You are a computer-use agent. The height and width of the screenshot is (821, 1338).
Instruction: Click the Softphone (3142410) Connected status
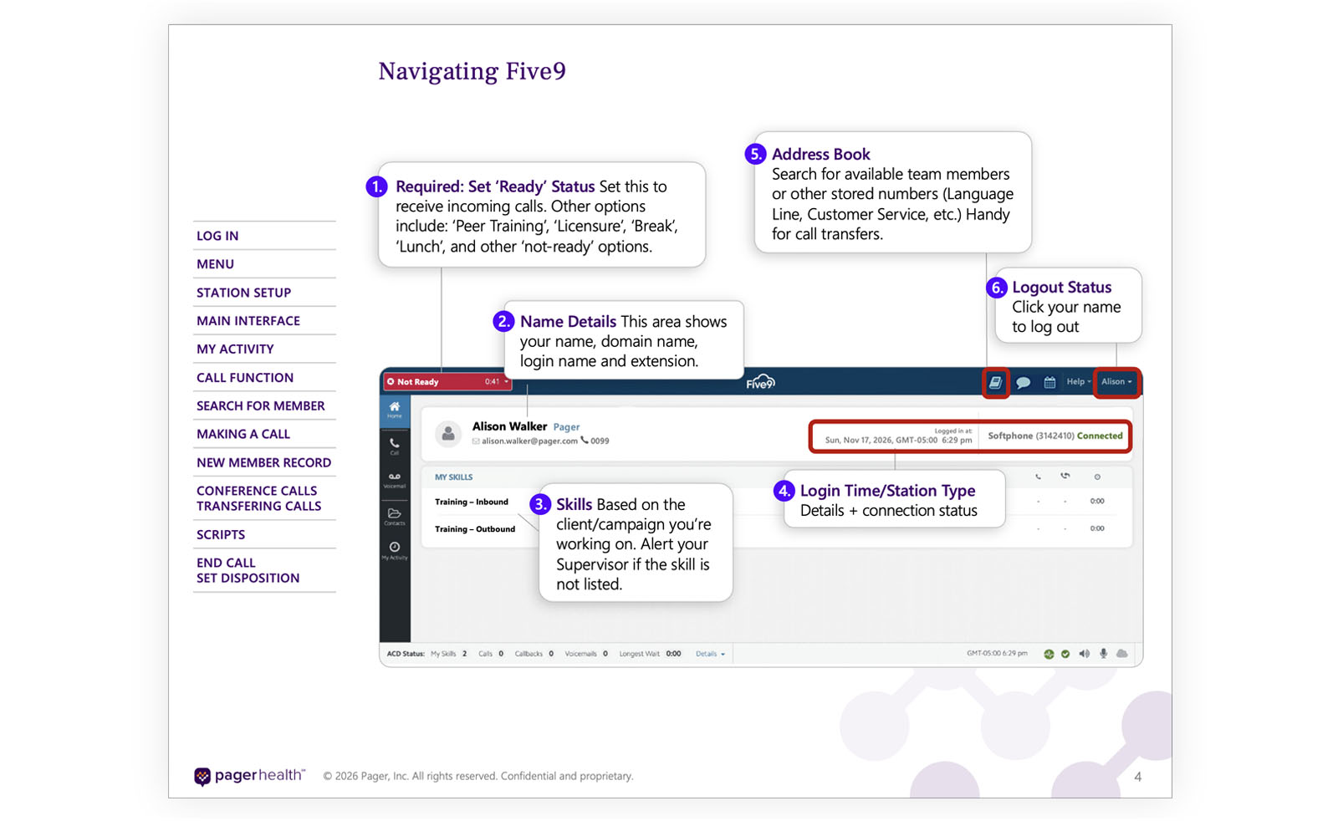point(1055,436)
